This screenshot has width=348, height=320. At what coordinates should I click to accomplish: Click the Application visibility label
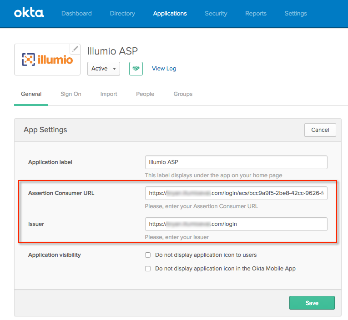point(55,255)
